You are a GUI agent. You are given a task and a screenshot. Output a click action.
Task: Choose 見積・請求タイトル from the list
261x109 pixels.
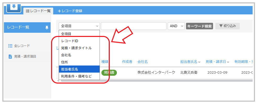tap(76, 48)
